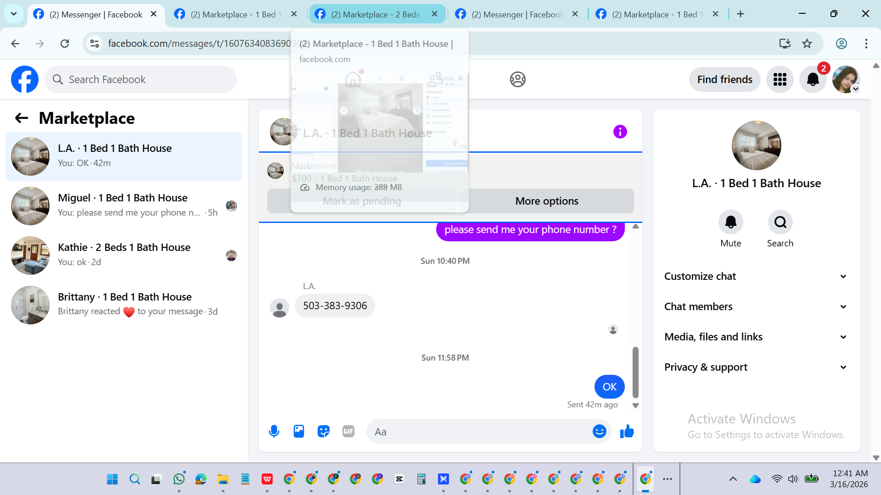The width and height of the screenshot is (881, 495).
Task: Bookmark this page star icon
Action: pos(807,44)
